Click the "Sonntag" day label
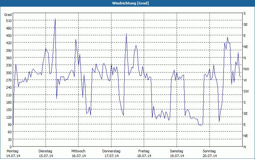Screen dimensions: 255x159 (x=209, y=151)
